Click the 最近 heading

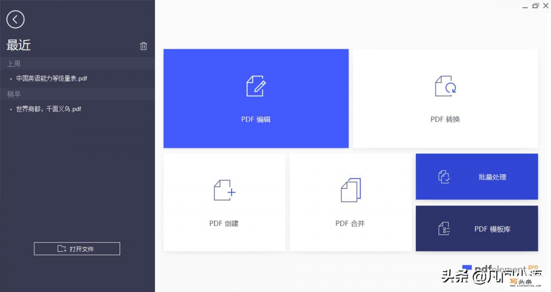[x=18, y=45]
